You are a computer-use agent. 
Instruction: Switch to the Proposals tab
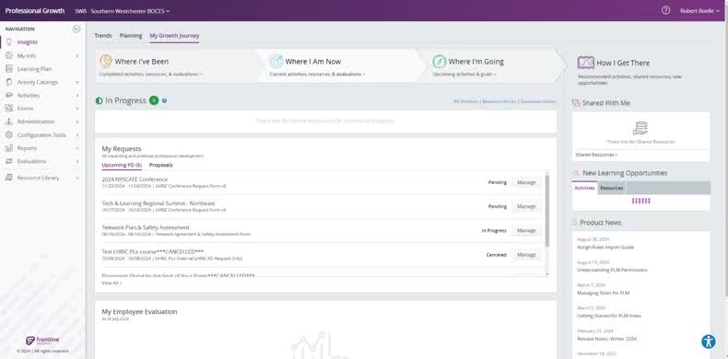click(x=160, y=165)
